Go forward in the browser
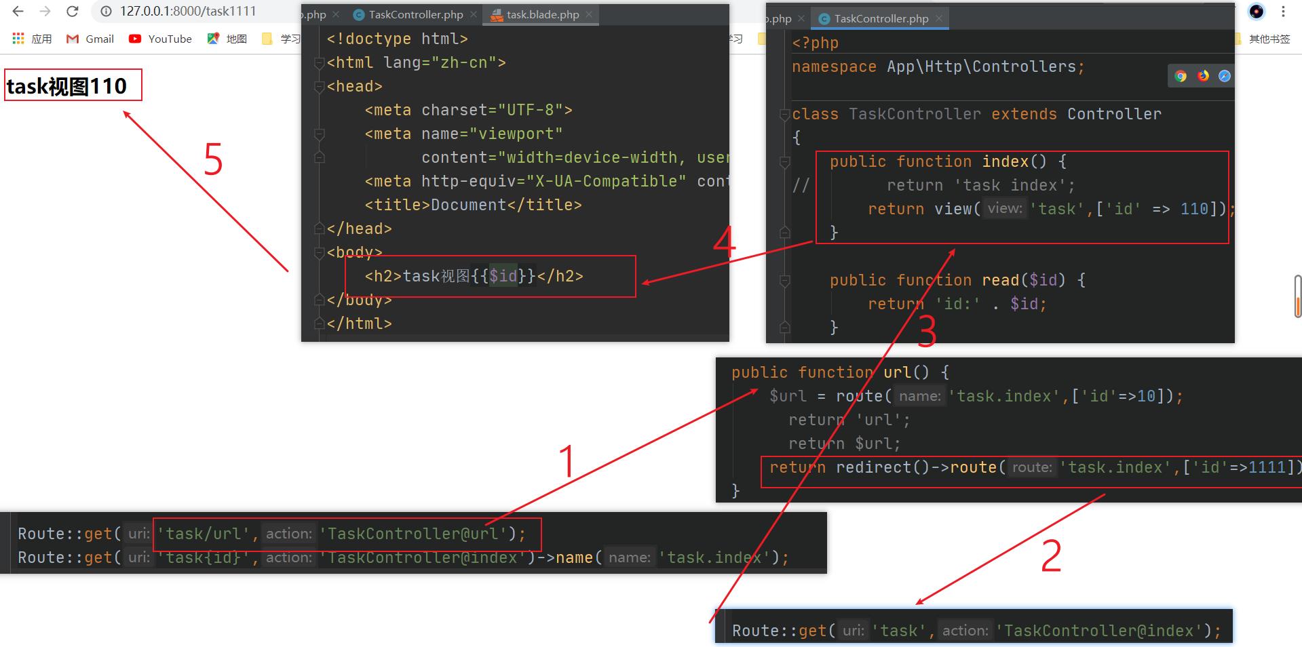 click(45, 12)
